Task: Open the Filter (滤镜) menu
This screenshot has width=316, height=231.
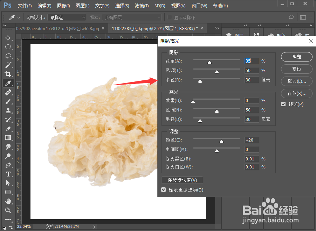Action: tap(142, 6)
